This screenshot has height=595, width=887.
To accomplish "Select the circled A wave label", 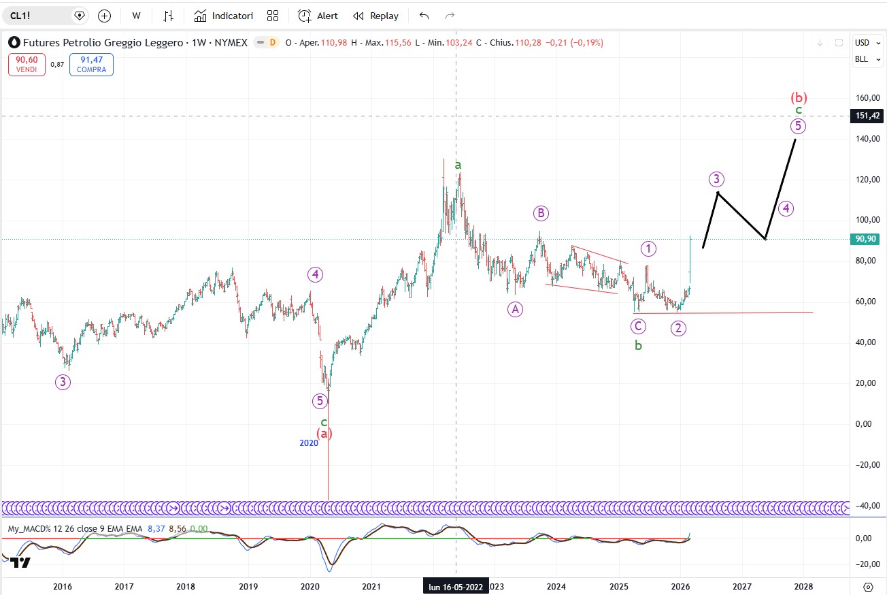I will (x=515, y=309).
